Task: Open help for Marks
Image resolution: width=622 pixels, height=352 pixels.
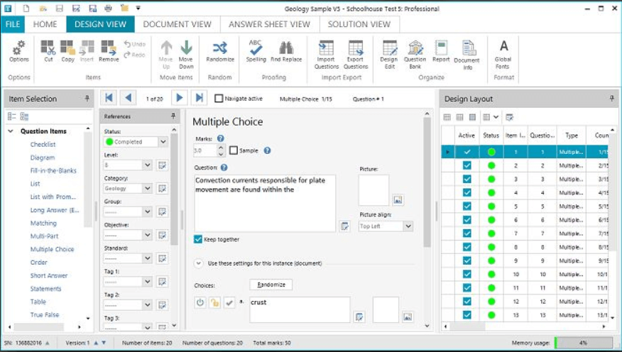Action: point(221,138)
